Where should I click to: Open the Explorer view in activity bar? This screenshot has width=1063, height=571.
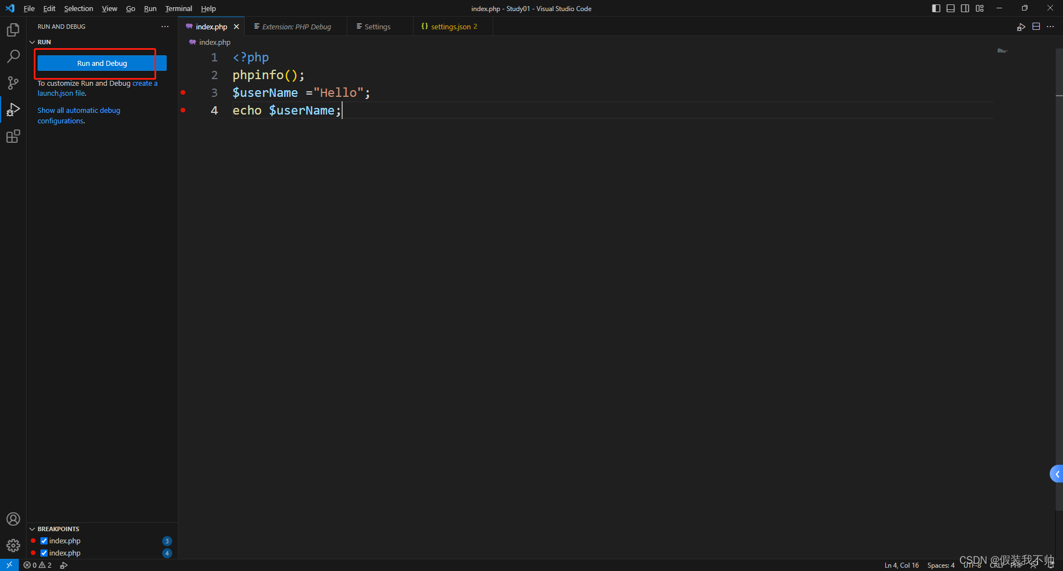[13, 29]
